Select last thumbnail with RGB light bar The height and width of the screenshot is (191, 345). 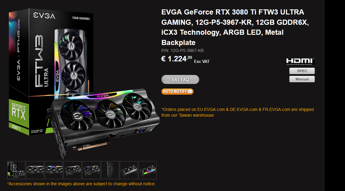coord(148,170)
